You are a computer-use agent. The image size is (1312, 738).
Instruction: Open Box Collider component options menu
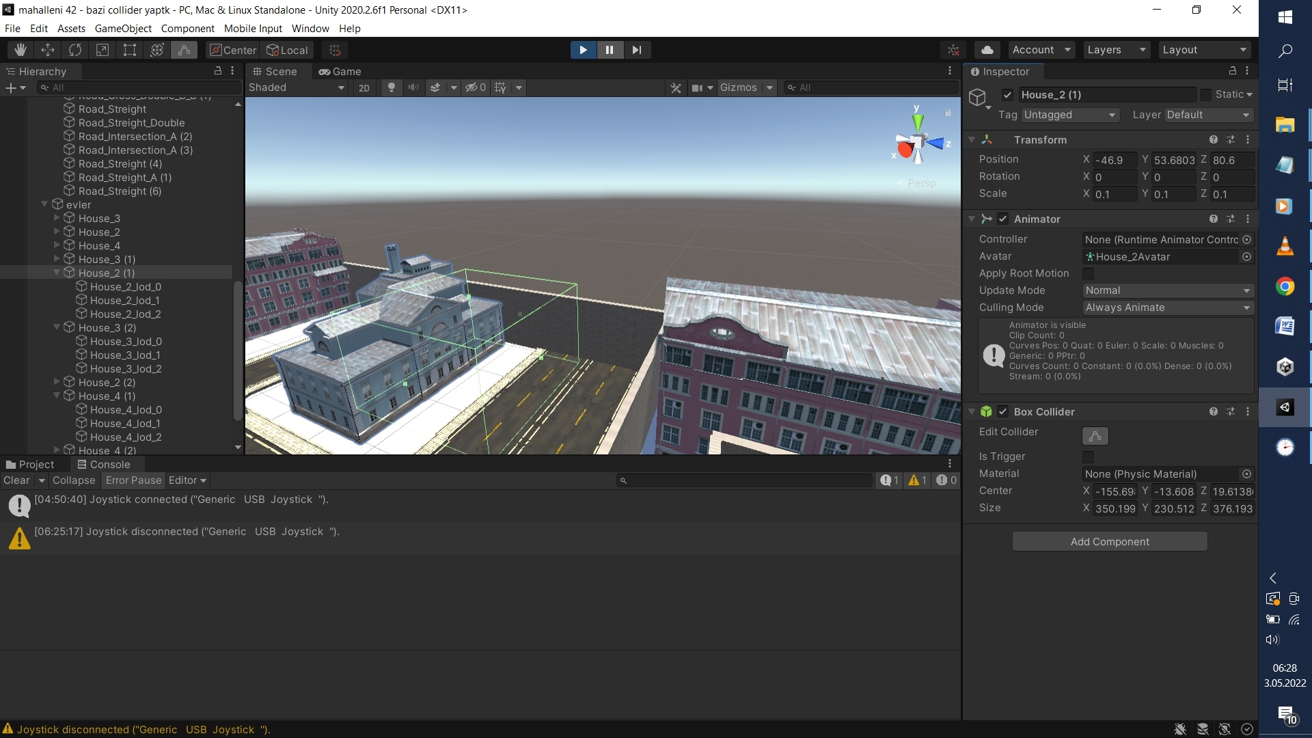click(1248, 411)
